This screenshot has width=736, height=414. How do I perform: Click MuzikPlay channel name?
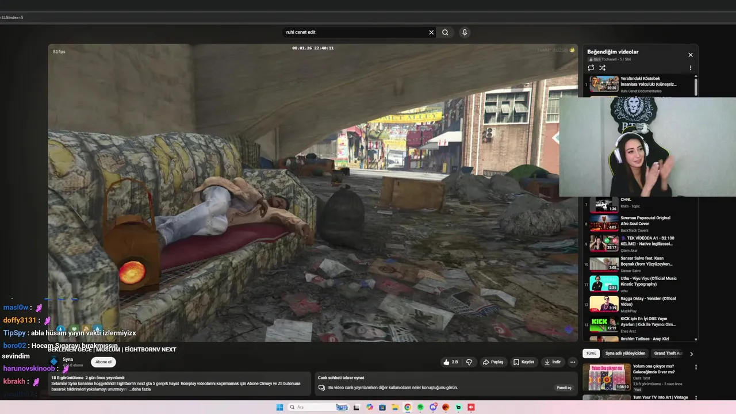[628, 311]
